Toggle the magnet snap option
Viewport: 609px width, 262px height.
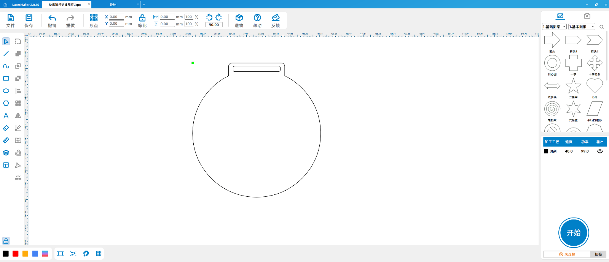[86, 254]
